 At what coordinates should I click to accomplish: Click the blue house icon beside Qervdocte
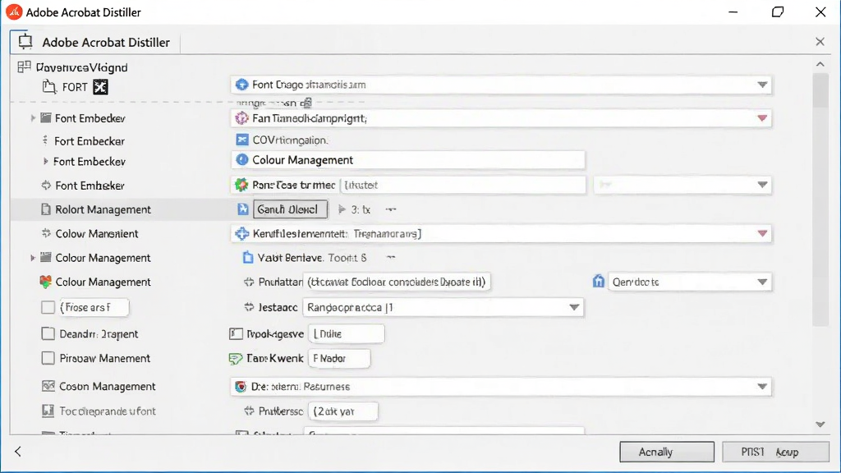(599, 281)
